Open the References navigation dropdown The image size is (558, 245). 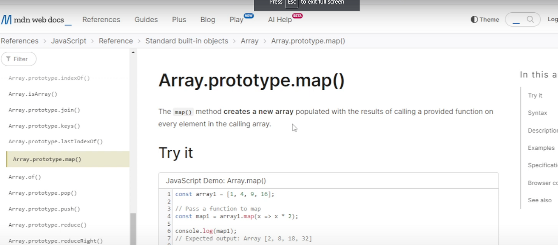(101, 19)
